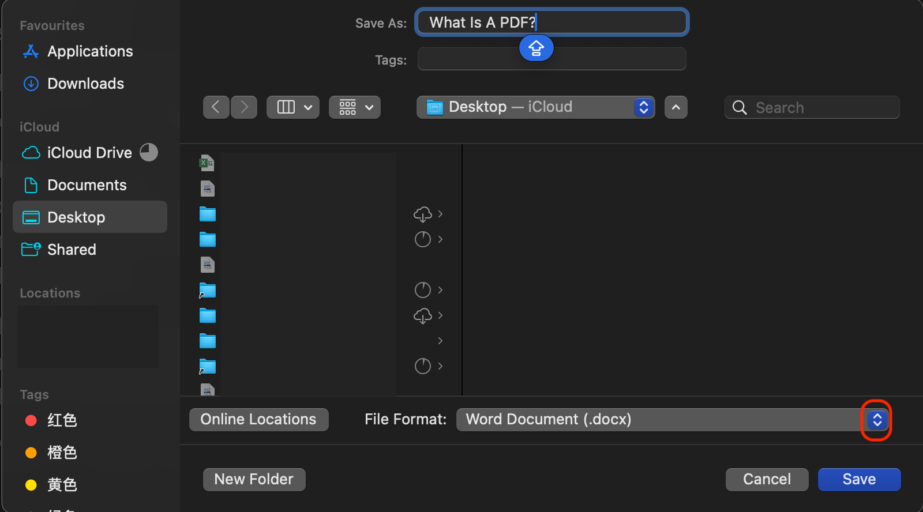Open the grouping options dropdown
This screenshot has width=923, height=512.
pyautogui.click(x=354, y=107)
